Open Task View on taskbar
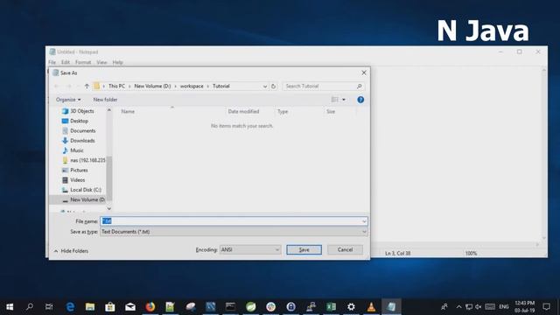This screenshot has height=315, width=560. tap(49, 307)
